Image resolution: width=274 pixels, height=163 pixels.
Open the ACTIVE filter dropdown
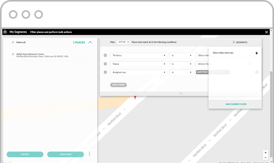click(123, 42)
